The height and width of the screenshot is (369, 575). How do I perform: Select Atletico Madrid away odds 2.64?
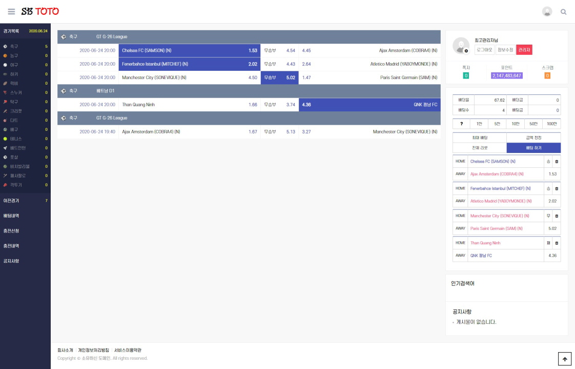[x=369, y=64]
